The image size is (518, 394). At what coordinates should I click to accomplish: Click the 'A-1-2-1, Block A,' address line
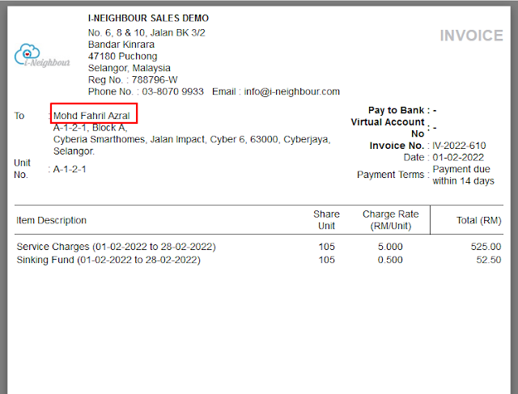[90, 128]
